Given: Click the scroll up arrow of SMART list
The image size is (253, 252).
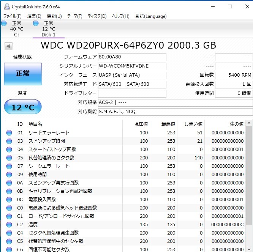Looking at the screenshot, I should [x=249, y=123].
